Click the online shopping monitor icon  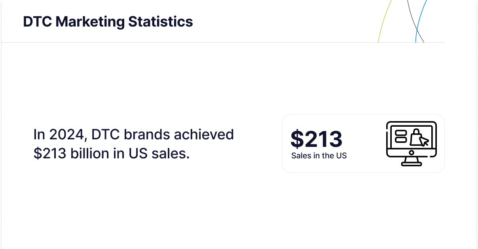411,143
